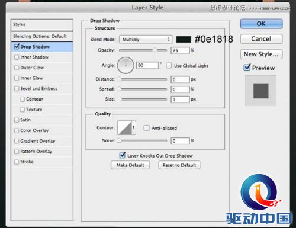Screen dimensions: 296x228
Task: Enable the Satin checkbox
Action: click(17, 120)
